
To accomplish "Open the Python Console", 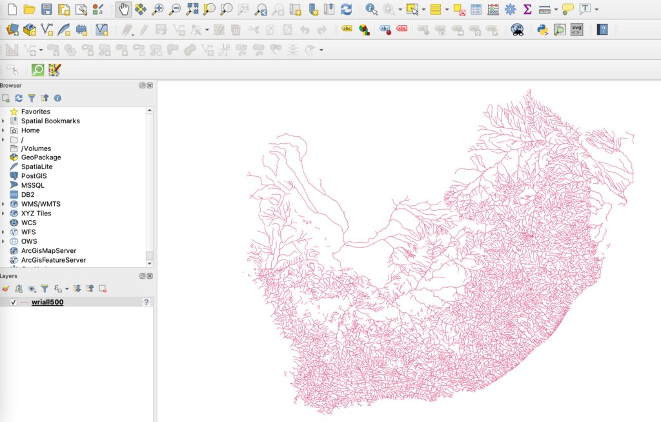I will [542, 29].
